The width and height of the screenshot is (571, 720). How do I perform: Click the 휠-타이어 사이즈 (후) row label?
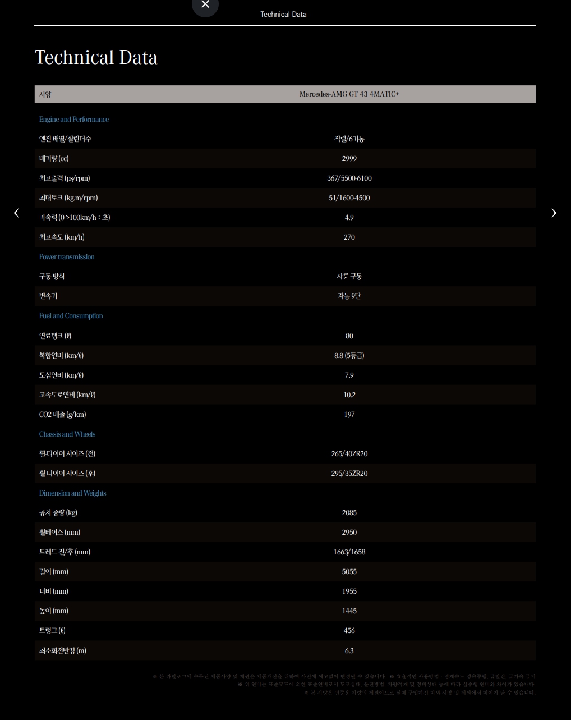67,474
